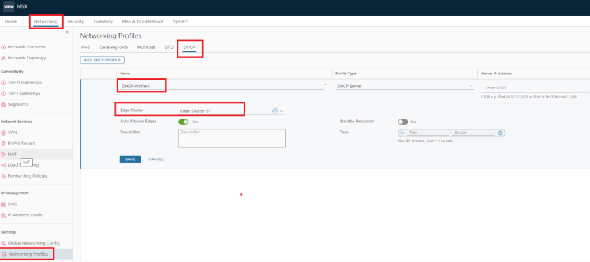Screen dimensions: 590x262
Task: Select the Gateway QoS profile tab
Action: click(114, 47)
